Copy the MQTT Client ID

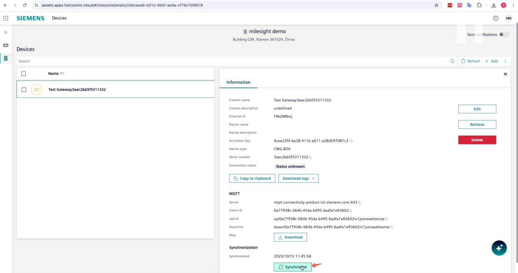pos(351,211)
